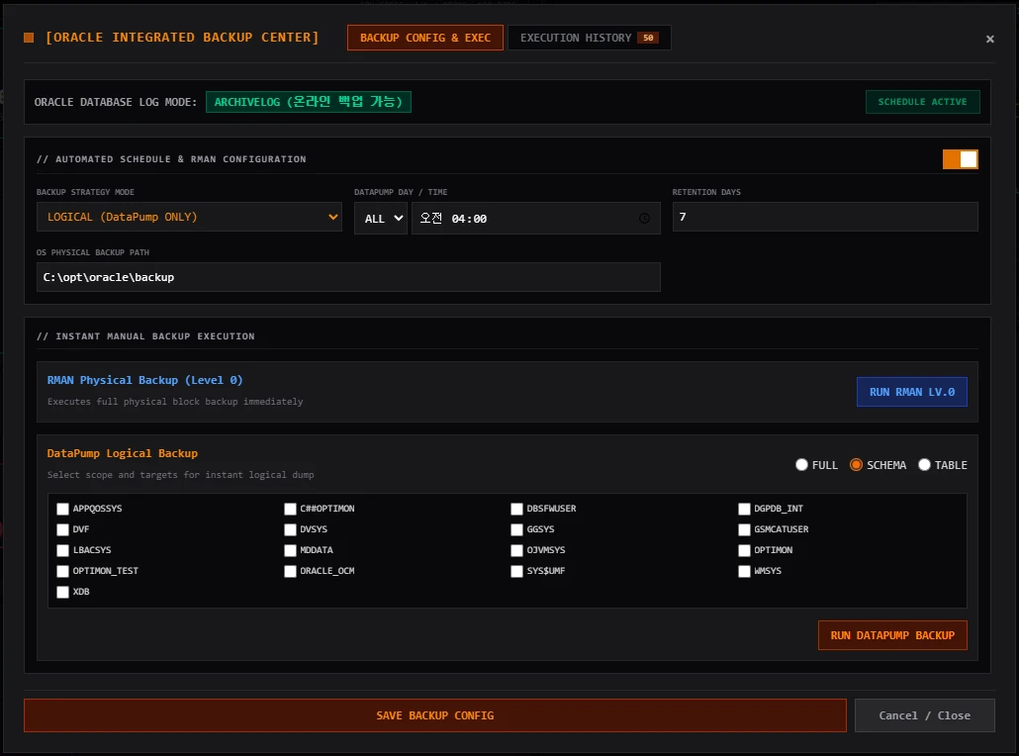This screenshot has width=1019, height=756.
Task: Click the 'ORACLE DATABASE LOG MODE:' label
Action: (115, 102)
